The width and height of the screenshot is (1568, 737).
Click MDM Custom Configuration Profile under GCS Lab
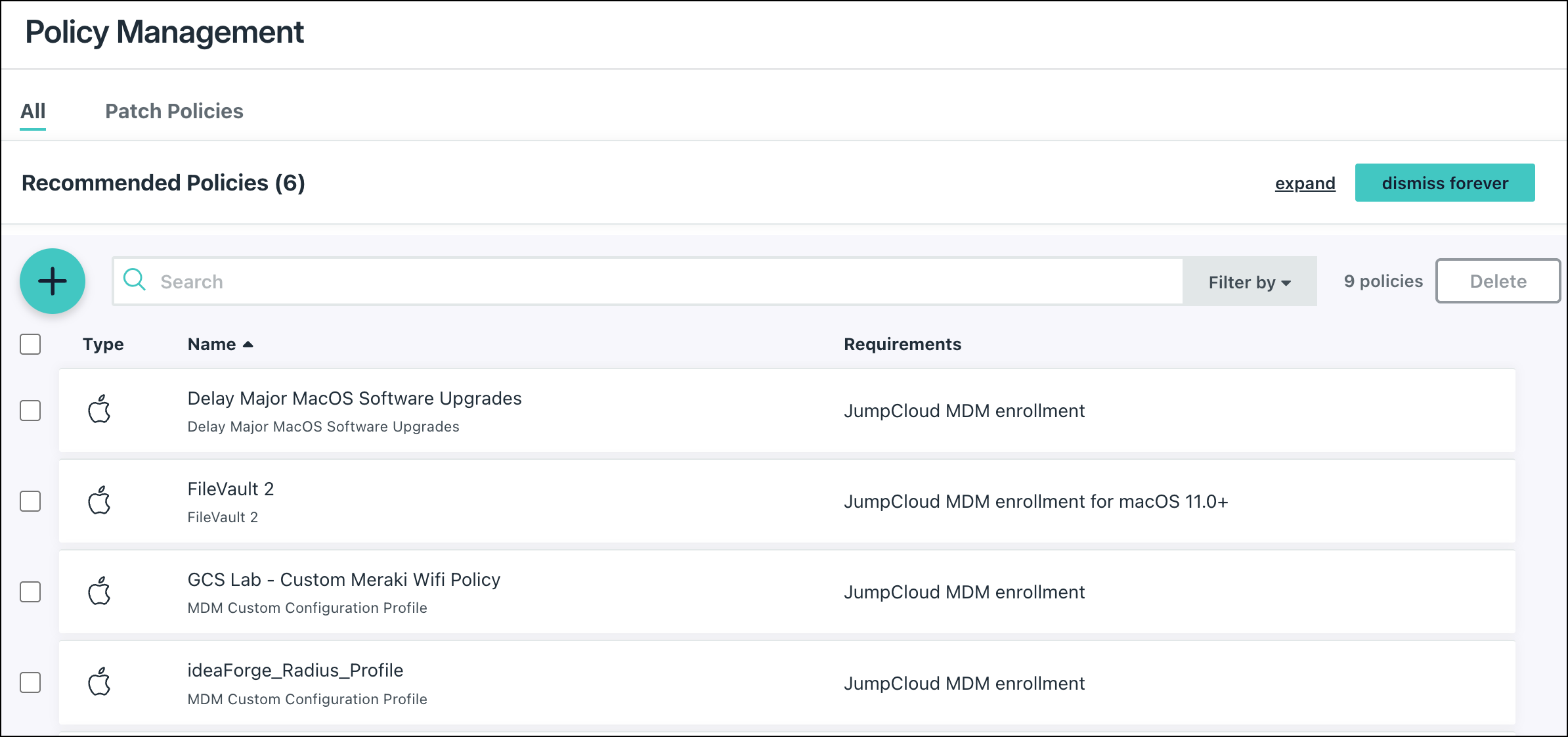[307, 608]
